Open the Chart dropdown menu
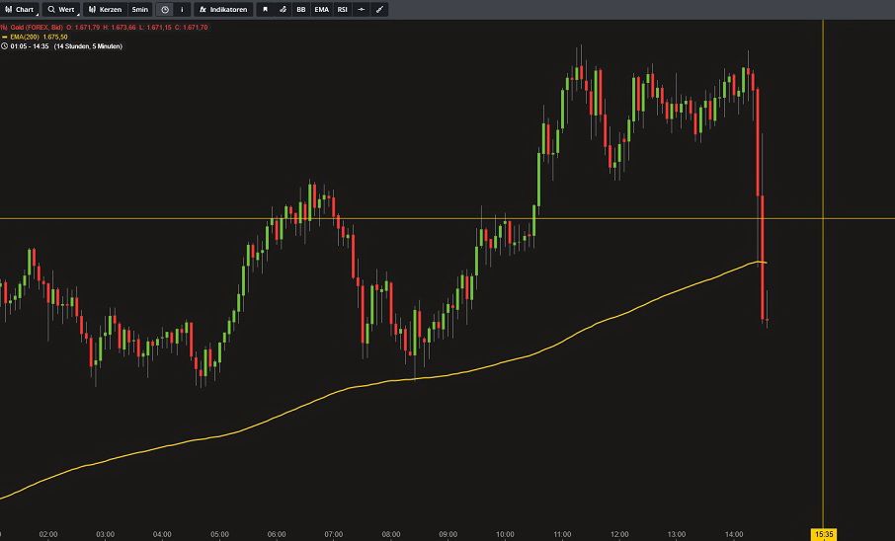 20,9
